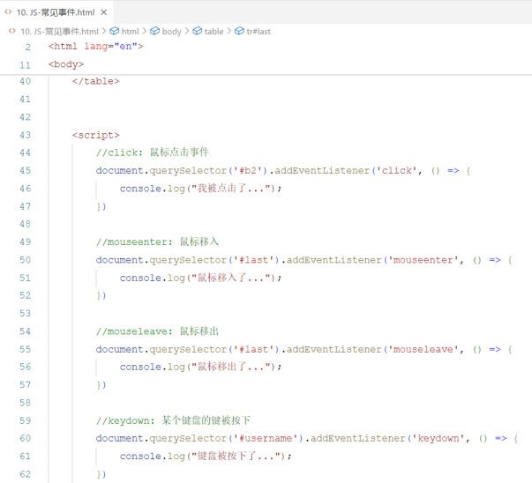This screenshot has width=532, height=483.
Task: Click the '#username' selector string
Action: (268, 438)
